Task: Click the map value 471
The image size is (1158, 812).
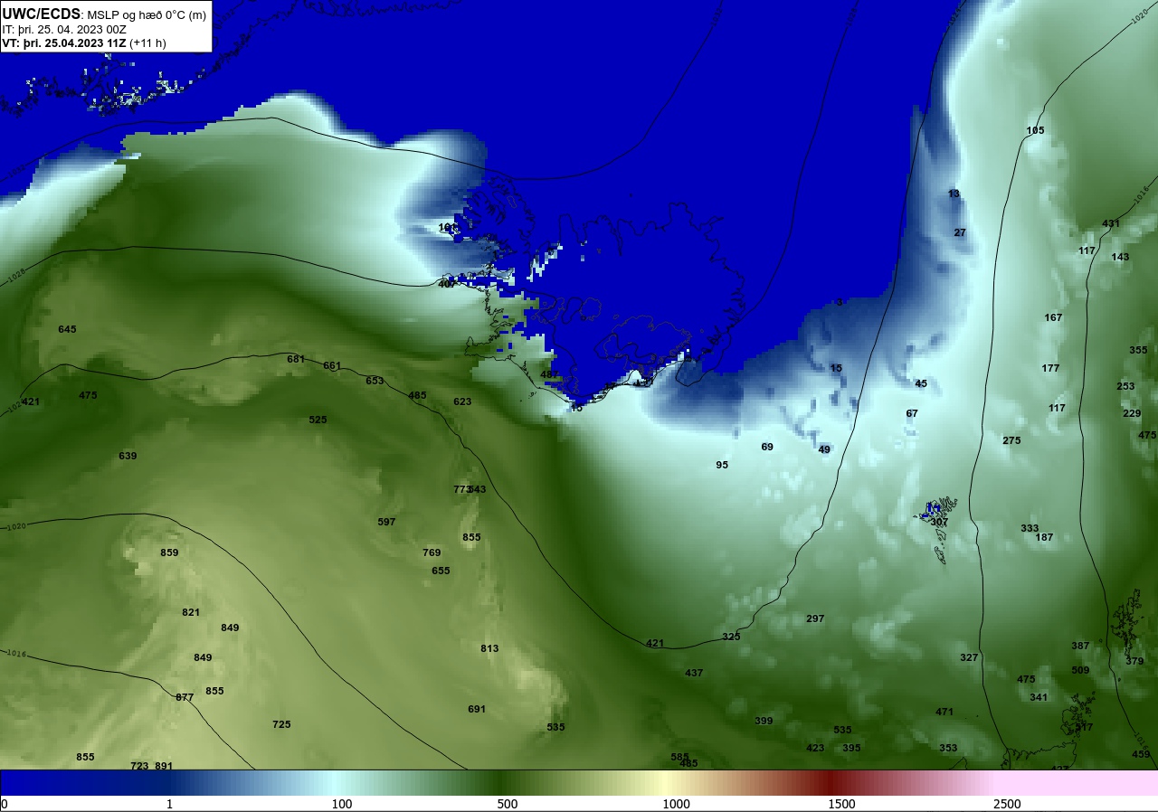Action: click(x=944, y=712)
